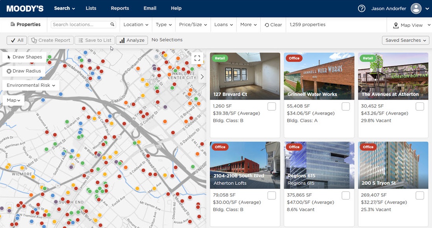Open the Environmental Risk dropdown

pos(31,85)
